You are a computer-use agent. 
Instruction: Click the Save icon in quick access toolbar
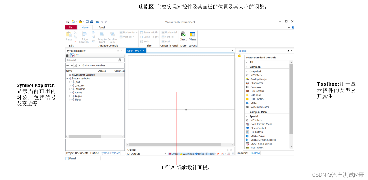pos(87,22)
